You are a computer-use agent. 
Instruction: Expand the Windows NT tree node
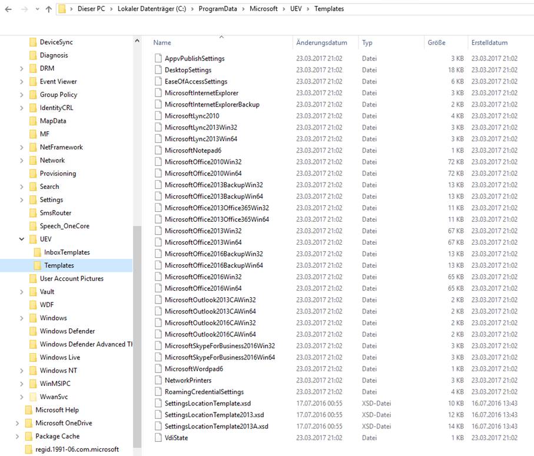point(21,371)
